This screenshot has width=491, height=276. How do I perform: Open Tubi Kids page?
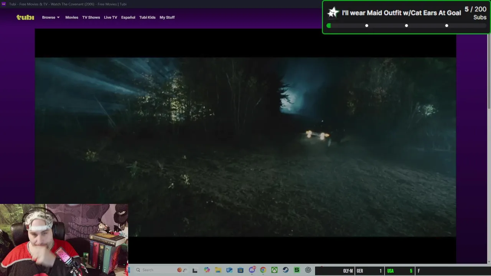[147, 17]
